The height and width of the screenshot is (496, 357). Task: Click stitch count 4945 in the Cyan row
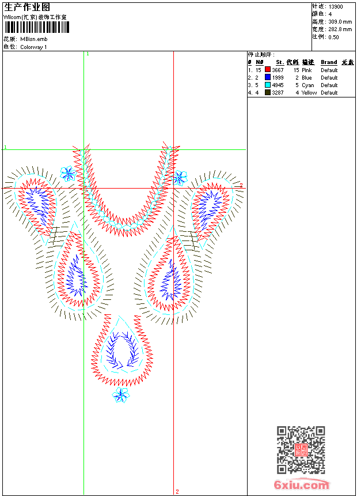[278, 85]
